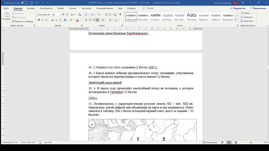Click the red font color A
Image resolution: width=269 pixels, height=151 pixels.
(x=77, y=20)
